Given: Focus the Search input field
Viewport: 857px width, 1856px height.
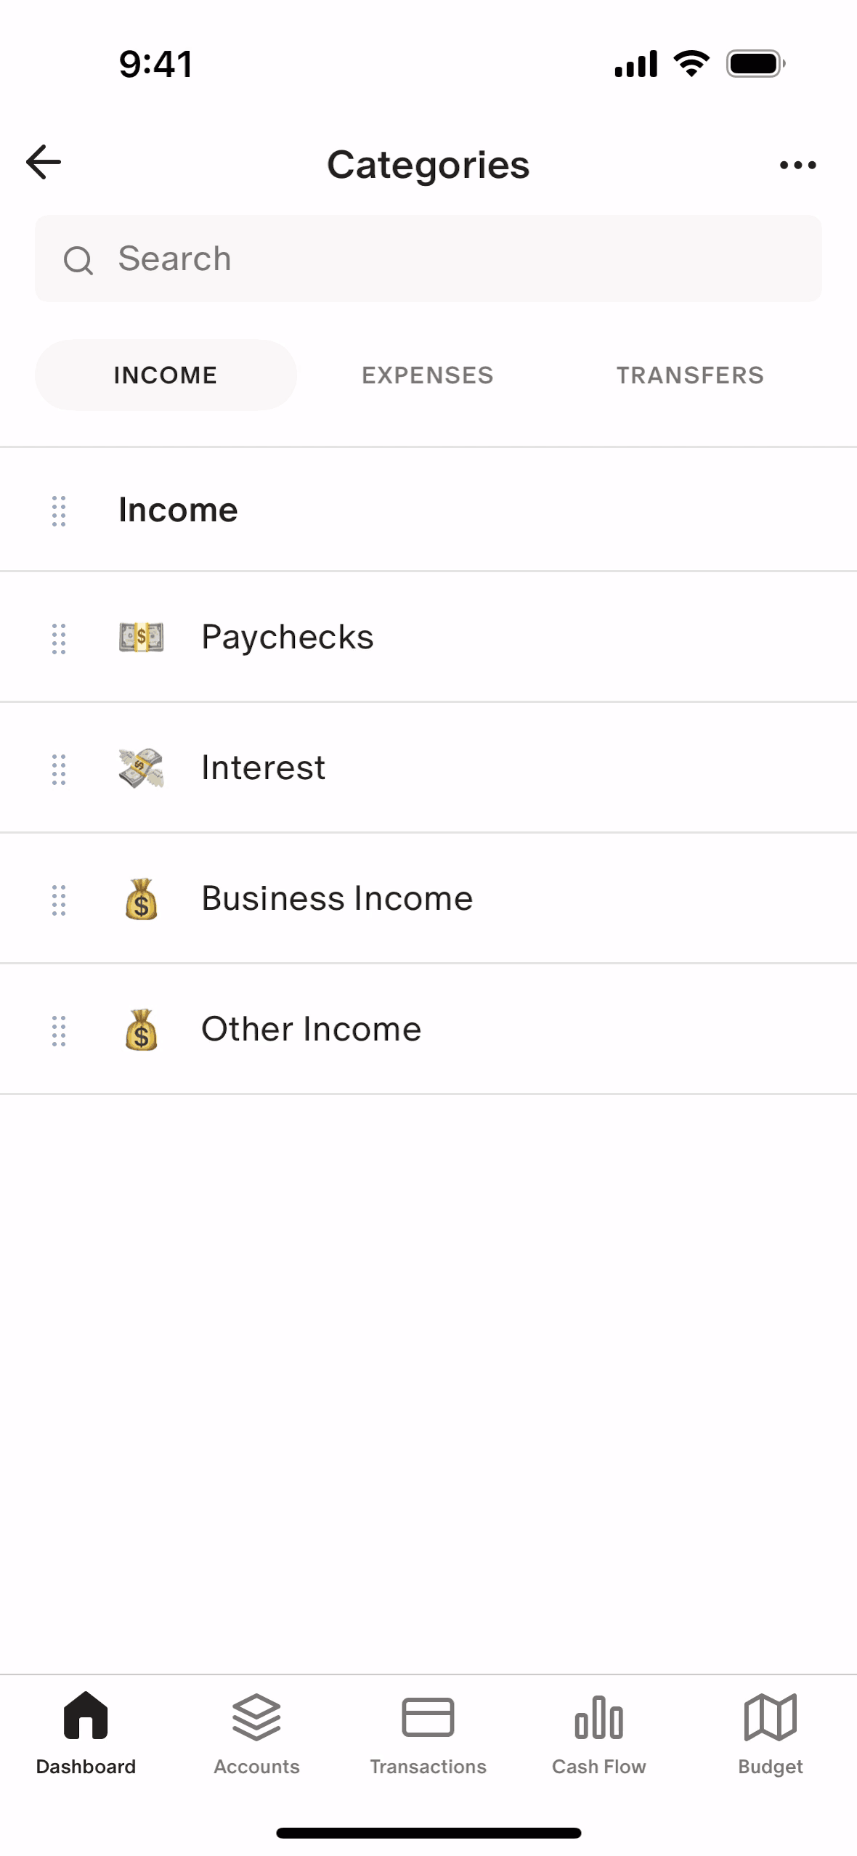Looking at the screenshot, I should (450, 259).
